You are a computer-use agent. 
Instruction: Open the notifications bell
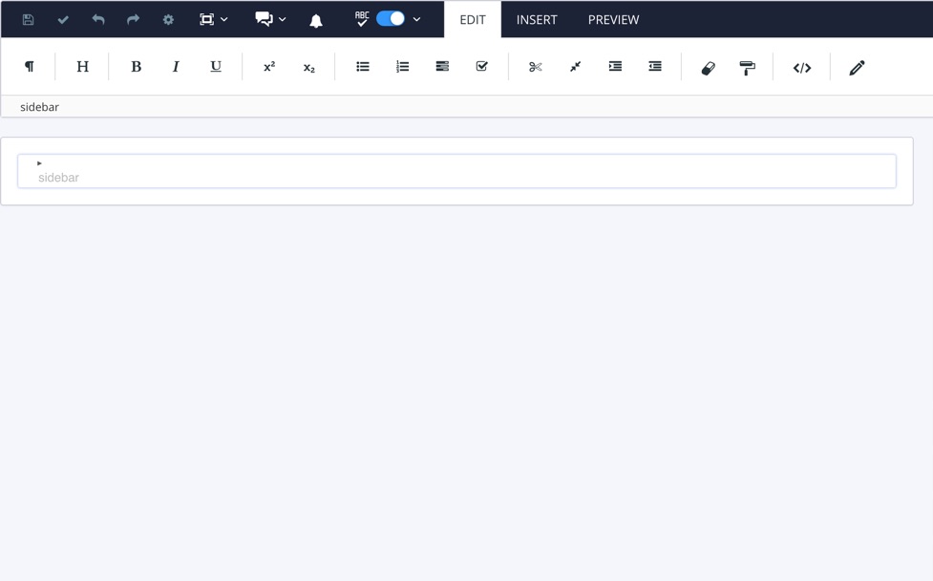[x=315, y=20]
